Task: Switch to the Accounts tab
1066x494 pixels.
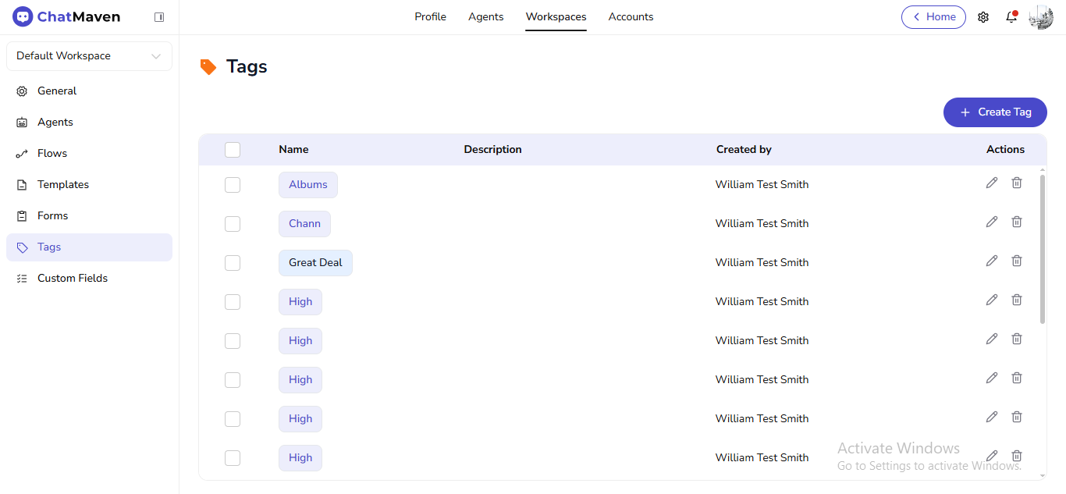Action: point(631,16)
